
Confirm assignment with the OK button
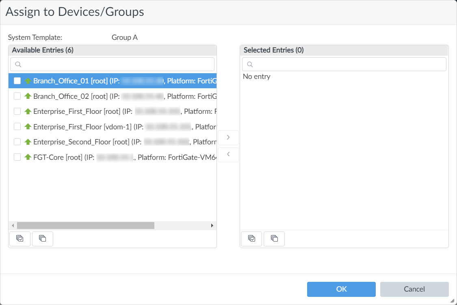coord(341,289)
